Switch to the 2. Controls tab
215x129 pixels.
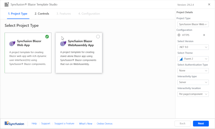42,14
